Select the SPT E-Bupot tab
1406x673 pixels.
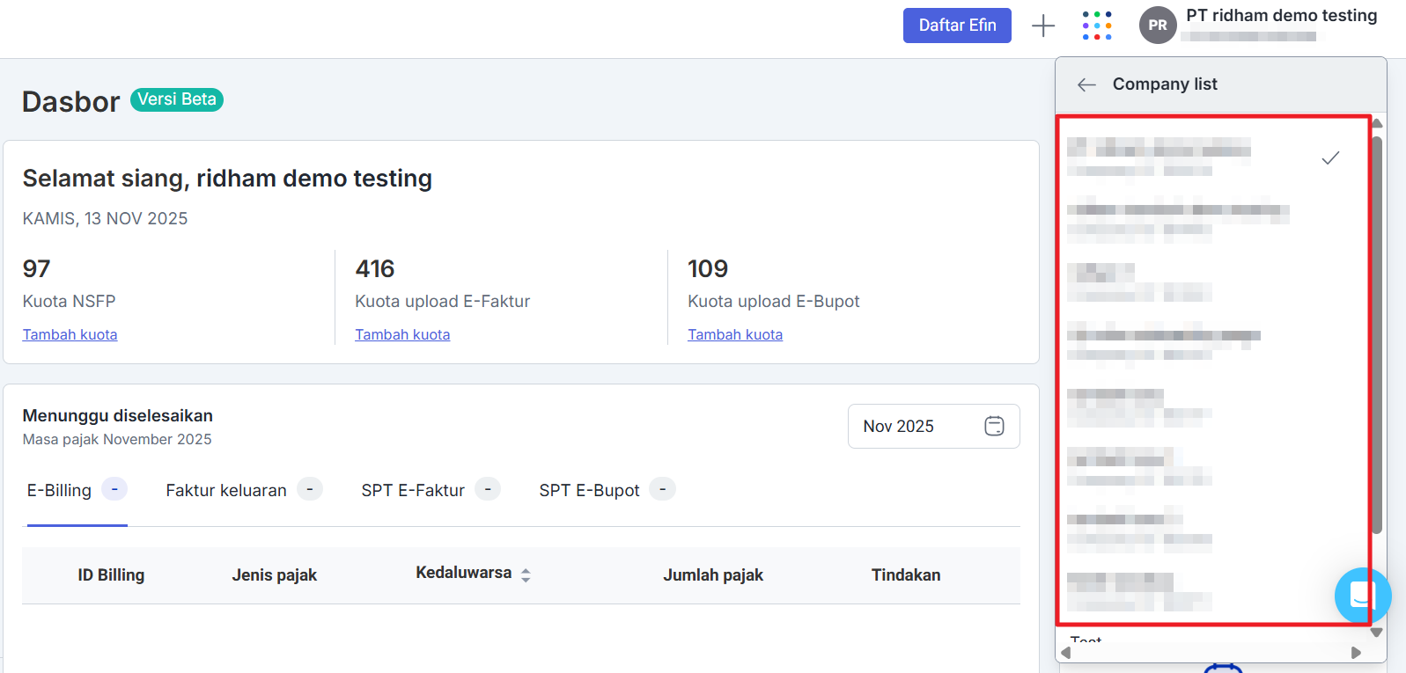[589, 490]
